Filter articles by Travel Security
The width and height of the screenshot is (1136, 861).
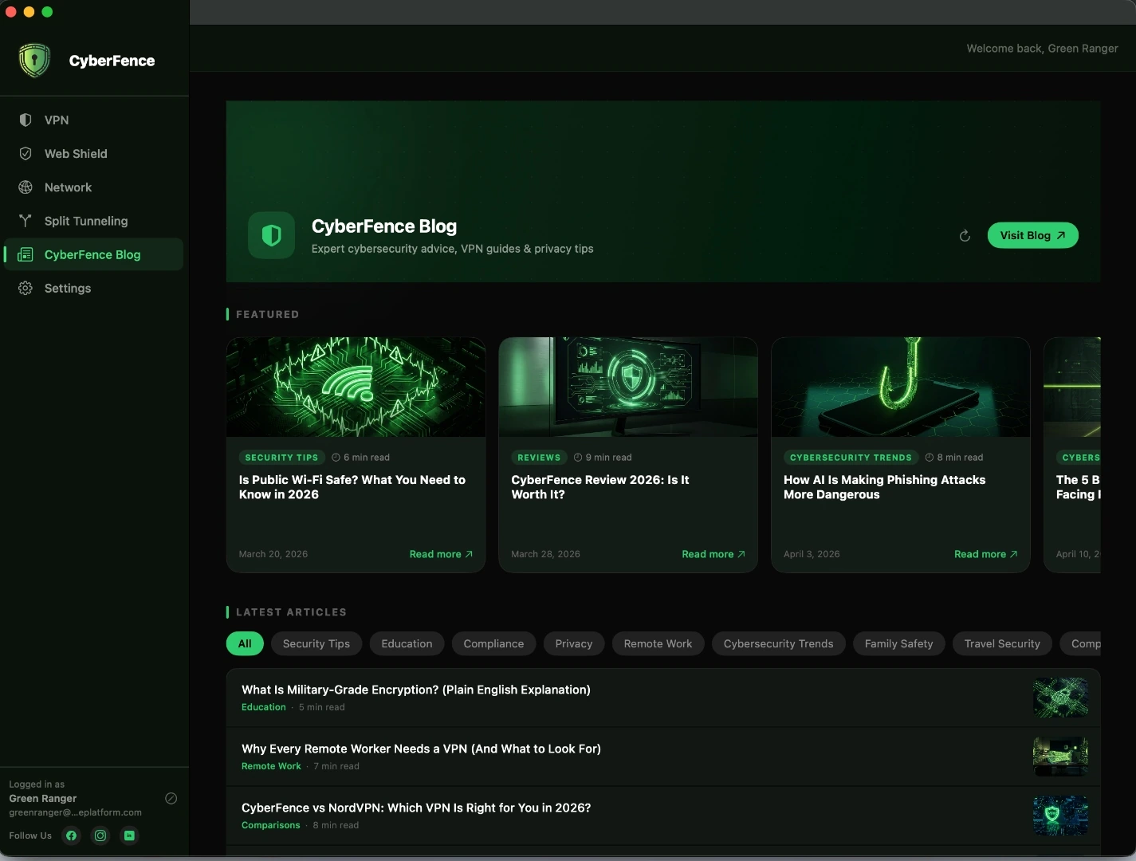point(1002,643)
